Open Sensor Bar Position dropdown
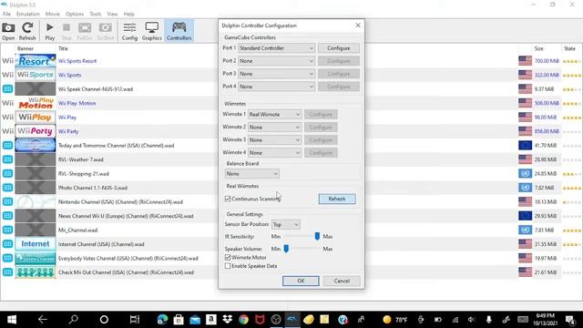The image size is (583, 328). (x=285, y=225)
